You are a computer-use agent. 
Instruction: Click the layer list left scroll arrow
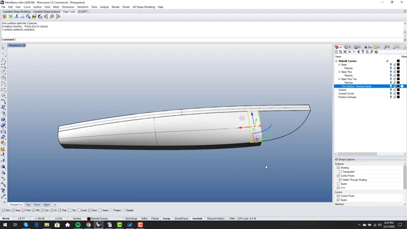[x=336, y=154]
